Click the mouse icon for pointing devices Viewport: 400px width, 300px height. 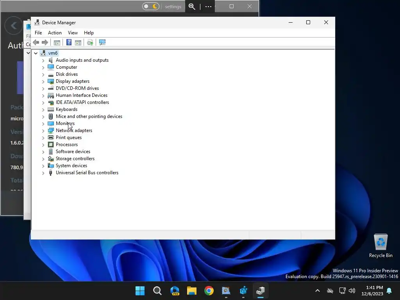pyautogui.click(x=51, y=116)
